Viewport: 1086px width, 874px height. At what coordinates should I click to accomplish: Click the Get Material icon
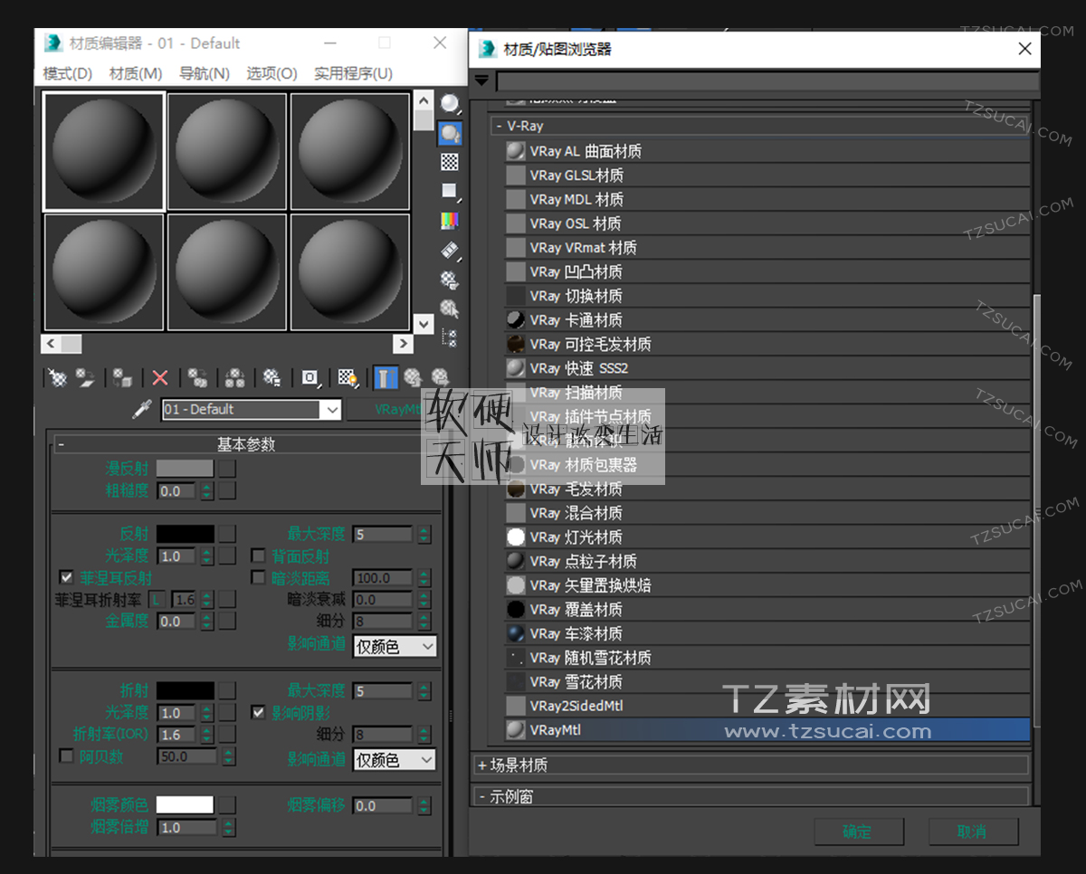click(58, 377)
